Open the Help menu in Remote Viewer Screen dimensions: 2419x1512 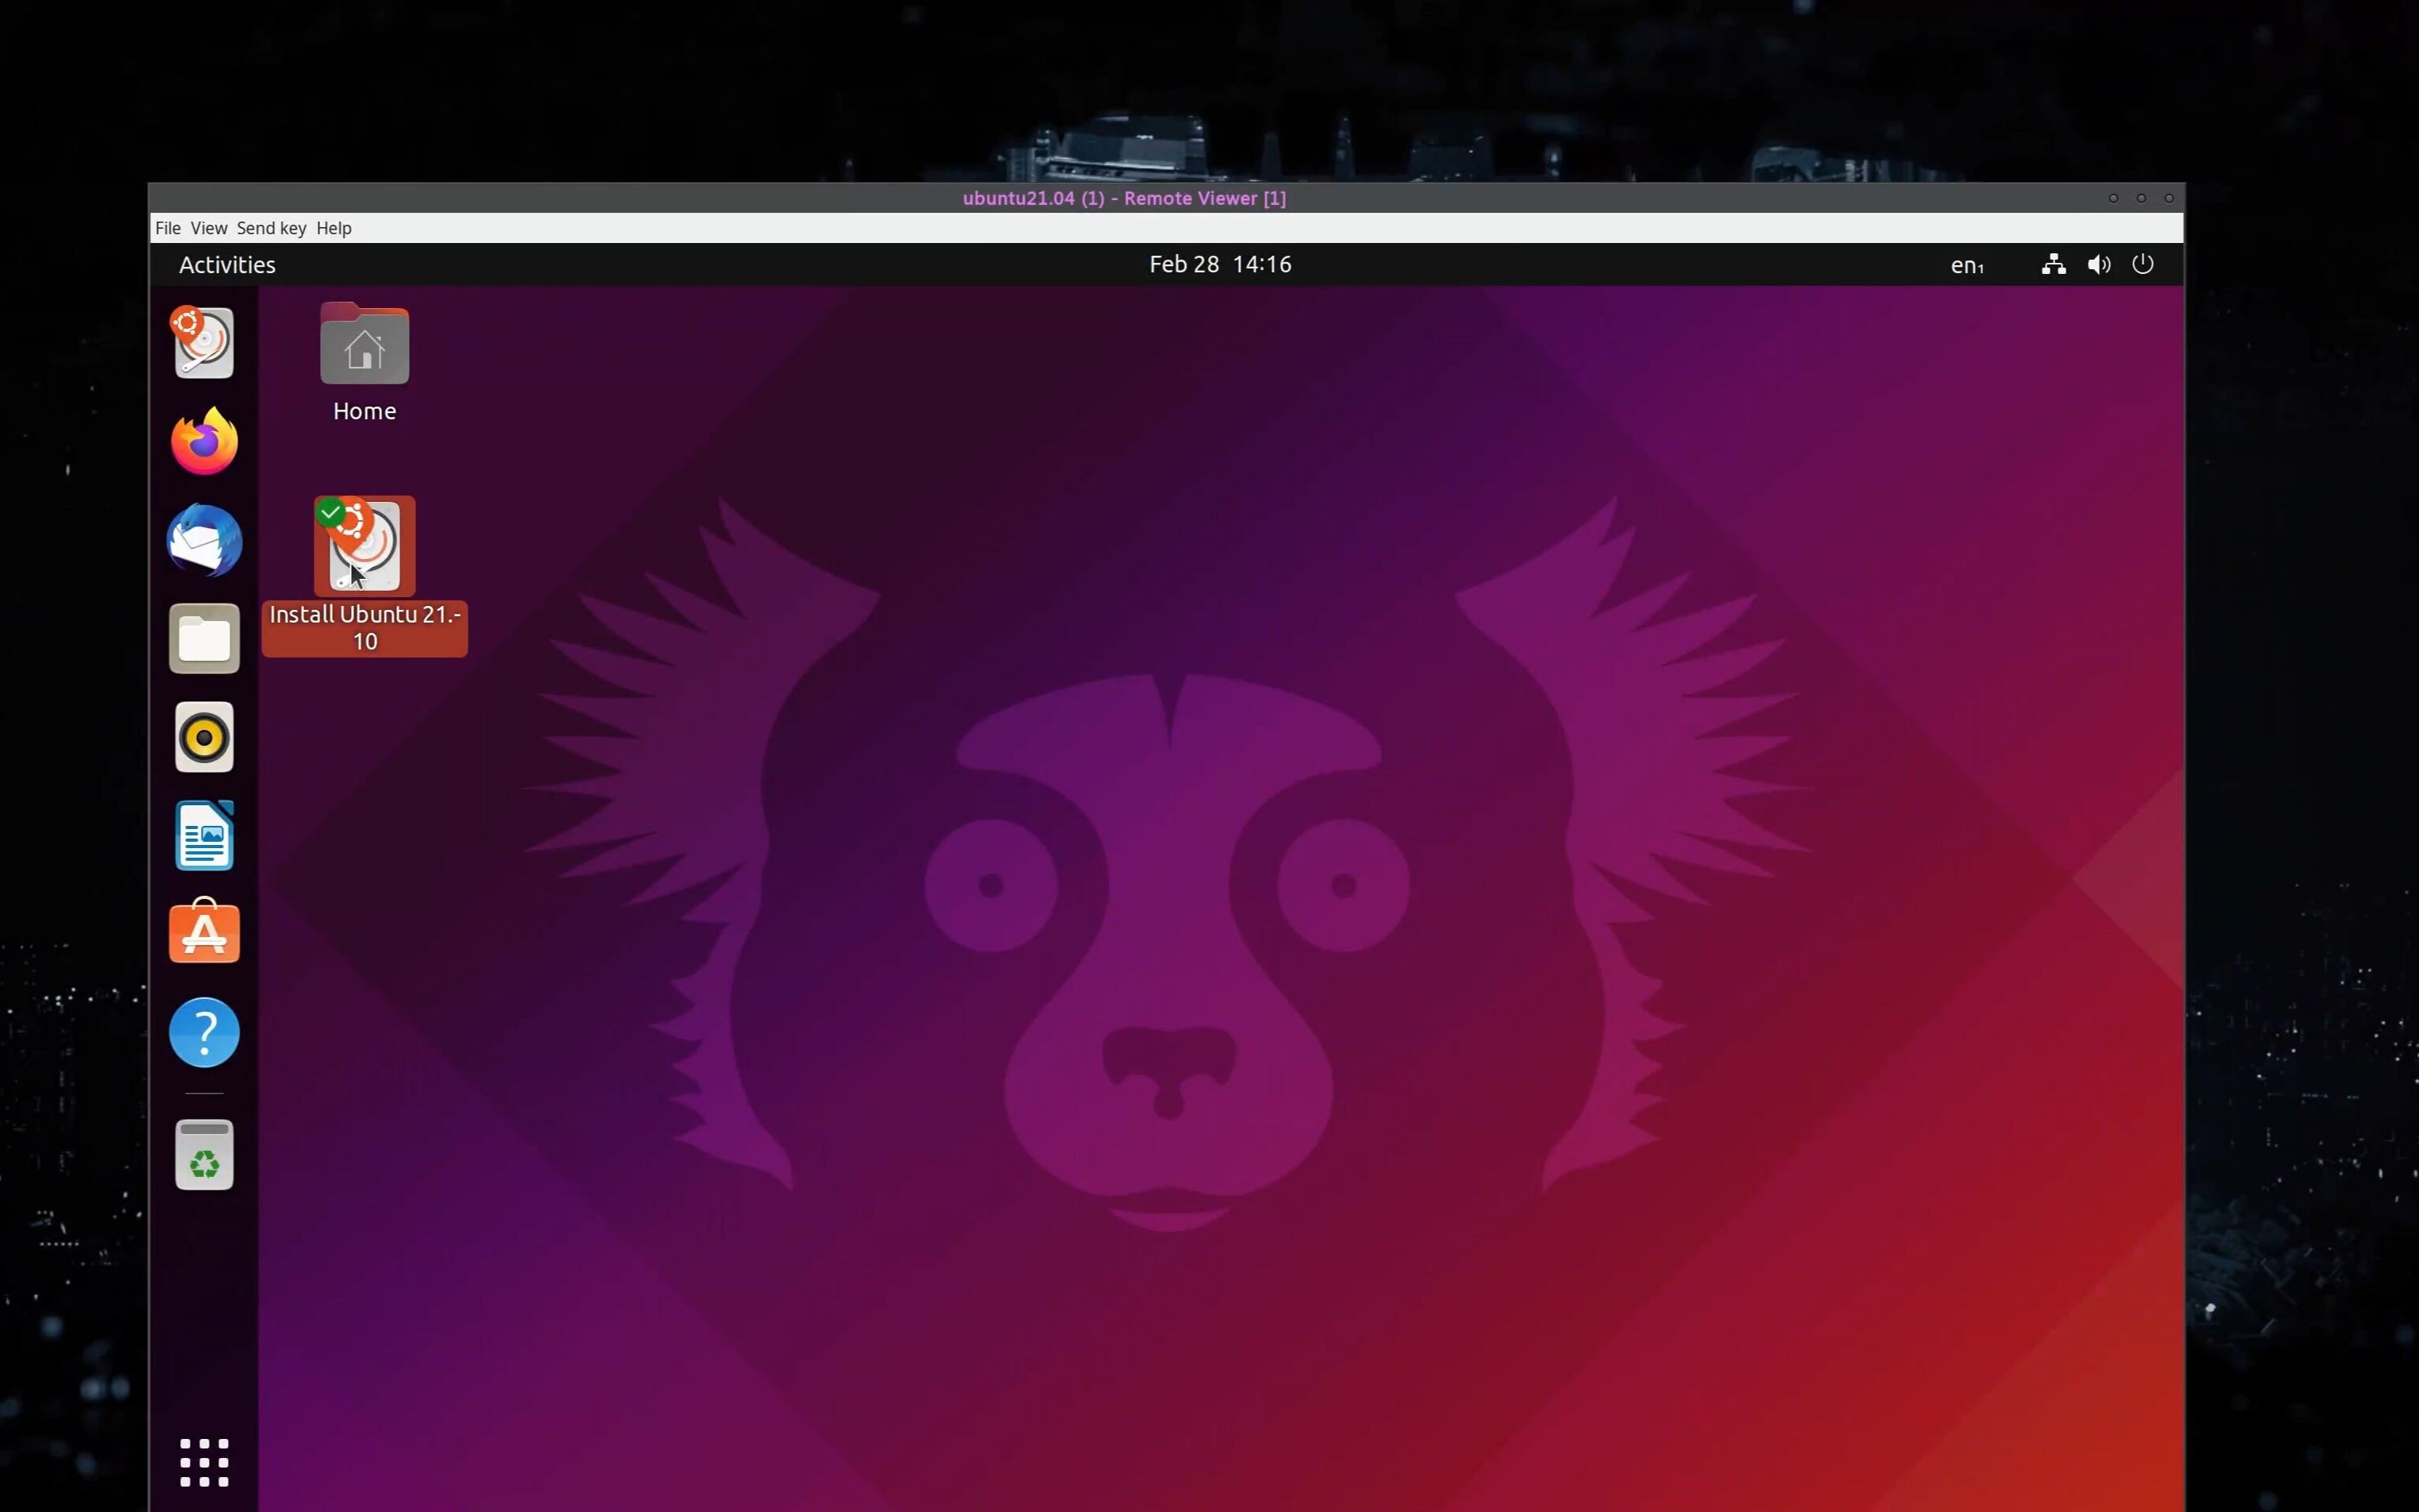pos(333,228)
